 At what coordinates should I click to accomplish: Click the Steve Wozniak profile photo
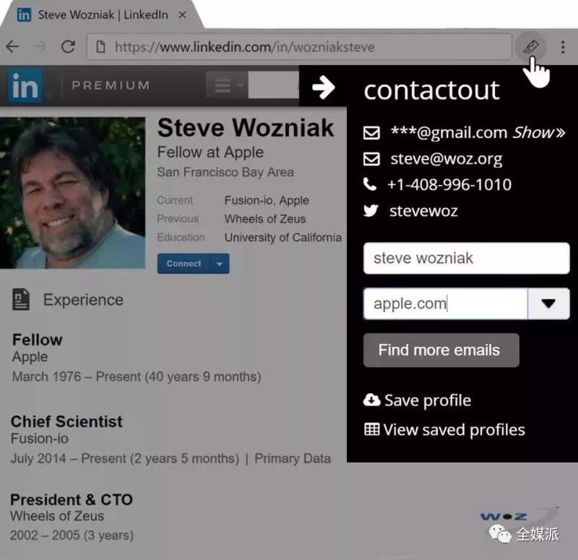(x=73, y=193)
